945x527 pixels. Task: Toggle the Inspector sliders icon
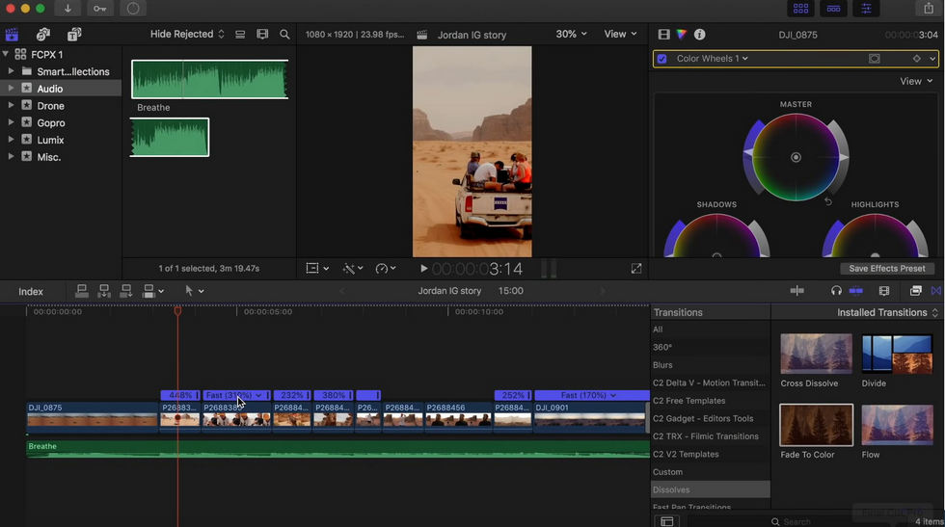coord(866,9)
